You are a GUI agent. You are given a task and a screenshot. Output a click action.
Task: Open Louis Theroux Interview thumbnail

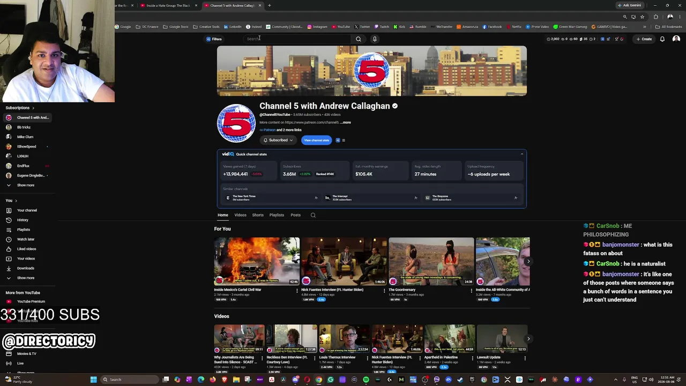pyautogui.click(x=344, y=339)
